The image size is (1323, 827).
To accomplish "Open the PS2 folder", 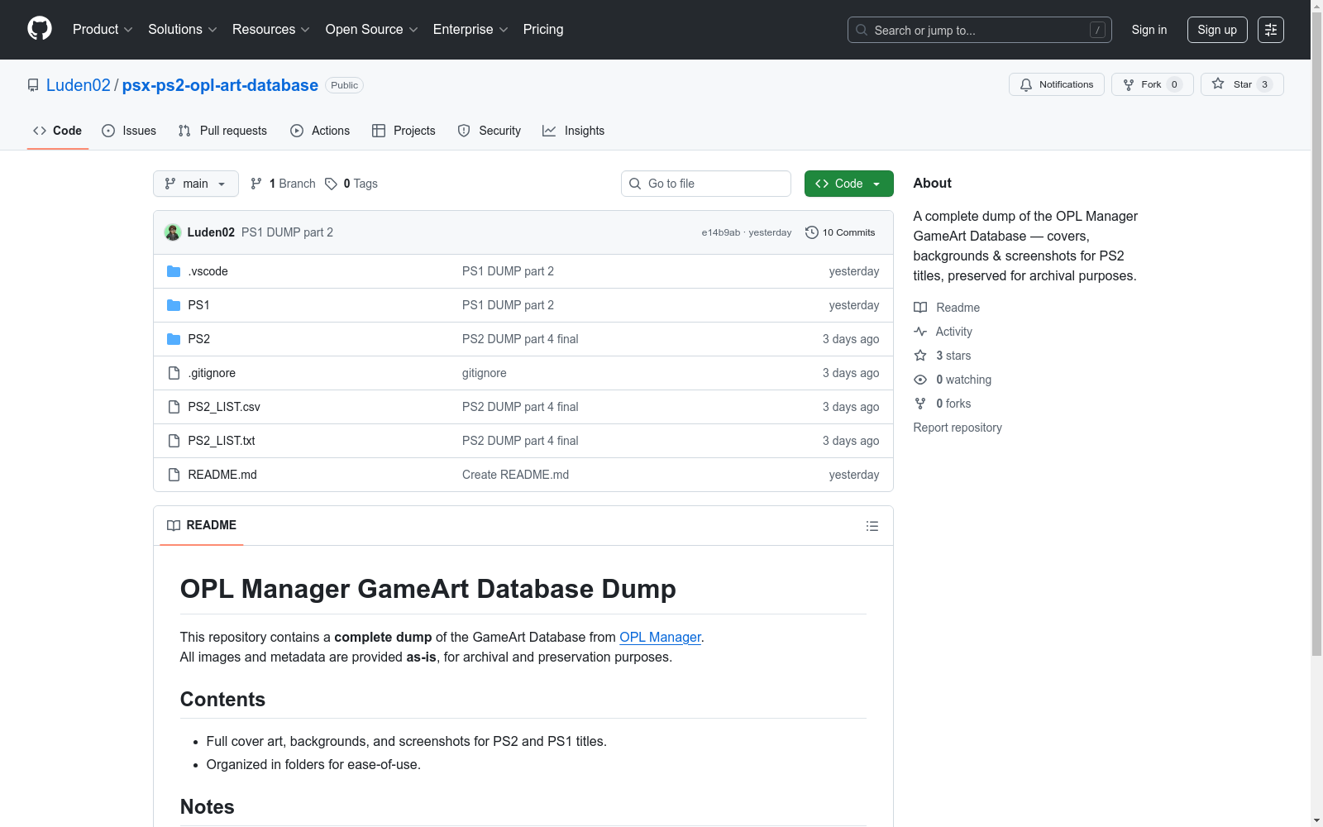I will 198,339.
